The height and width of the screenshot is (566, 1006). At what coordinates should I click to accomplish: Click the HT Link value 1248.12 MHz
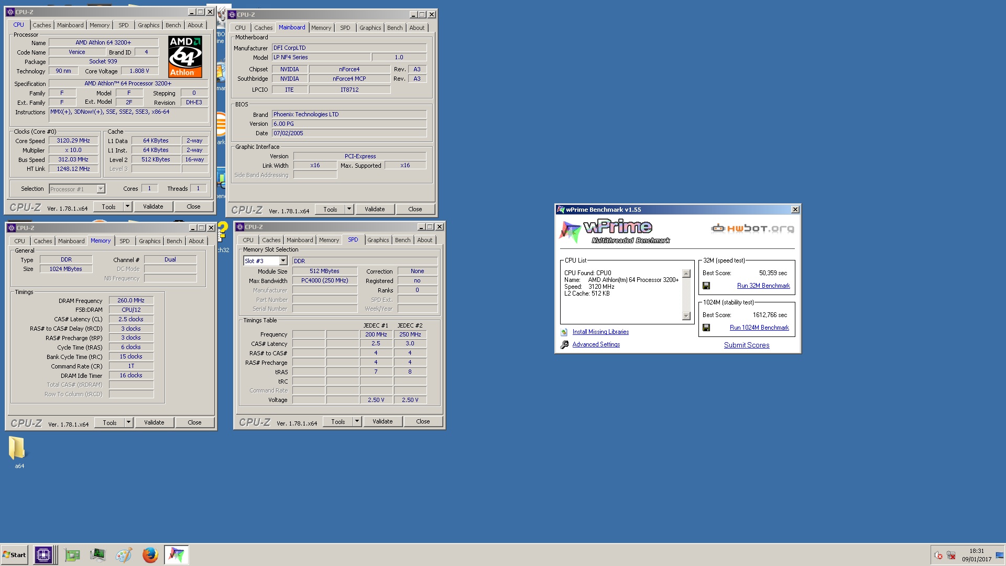(73, 169)
